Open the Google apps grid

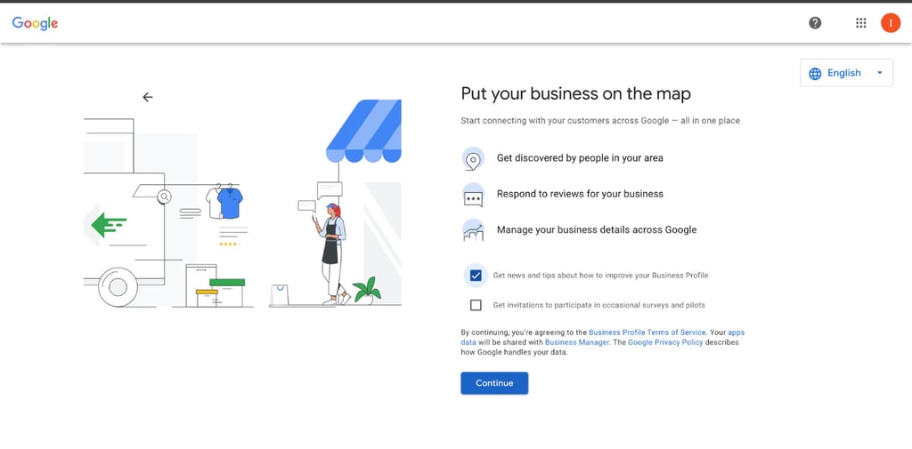(861, 22)
